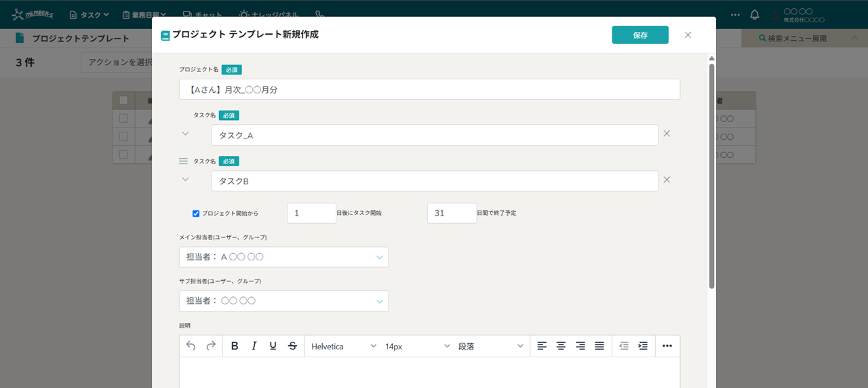The width and height of the screenshot is (868, 388).
Task: Click the book icon in the dialog title
Action: pyautogui.click(x=165, y=35)
